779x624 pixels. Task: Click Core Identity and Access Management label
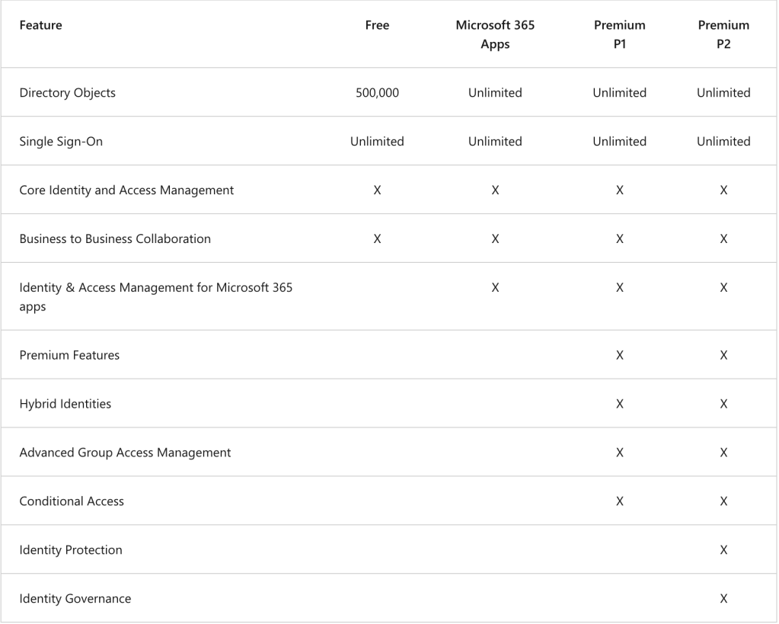tap(126, 190)
